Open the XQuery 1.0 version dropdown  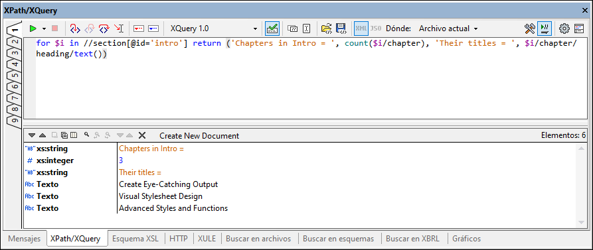(x=213, y=29)
